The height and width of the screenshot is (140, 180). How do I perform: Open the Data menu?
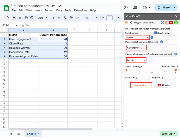pyautogui.click(x=59, y=10)
